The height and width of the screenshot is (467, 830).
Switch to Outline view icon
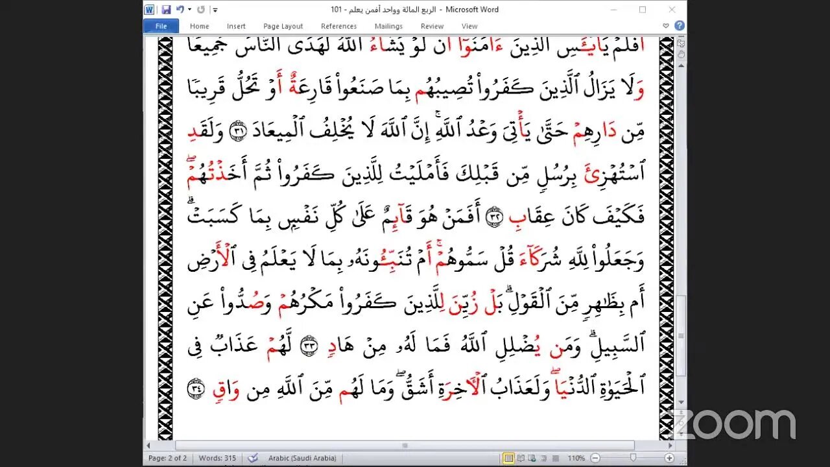point(543,458)
